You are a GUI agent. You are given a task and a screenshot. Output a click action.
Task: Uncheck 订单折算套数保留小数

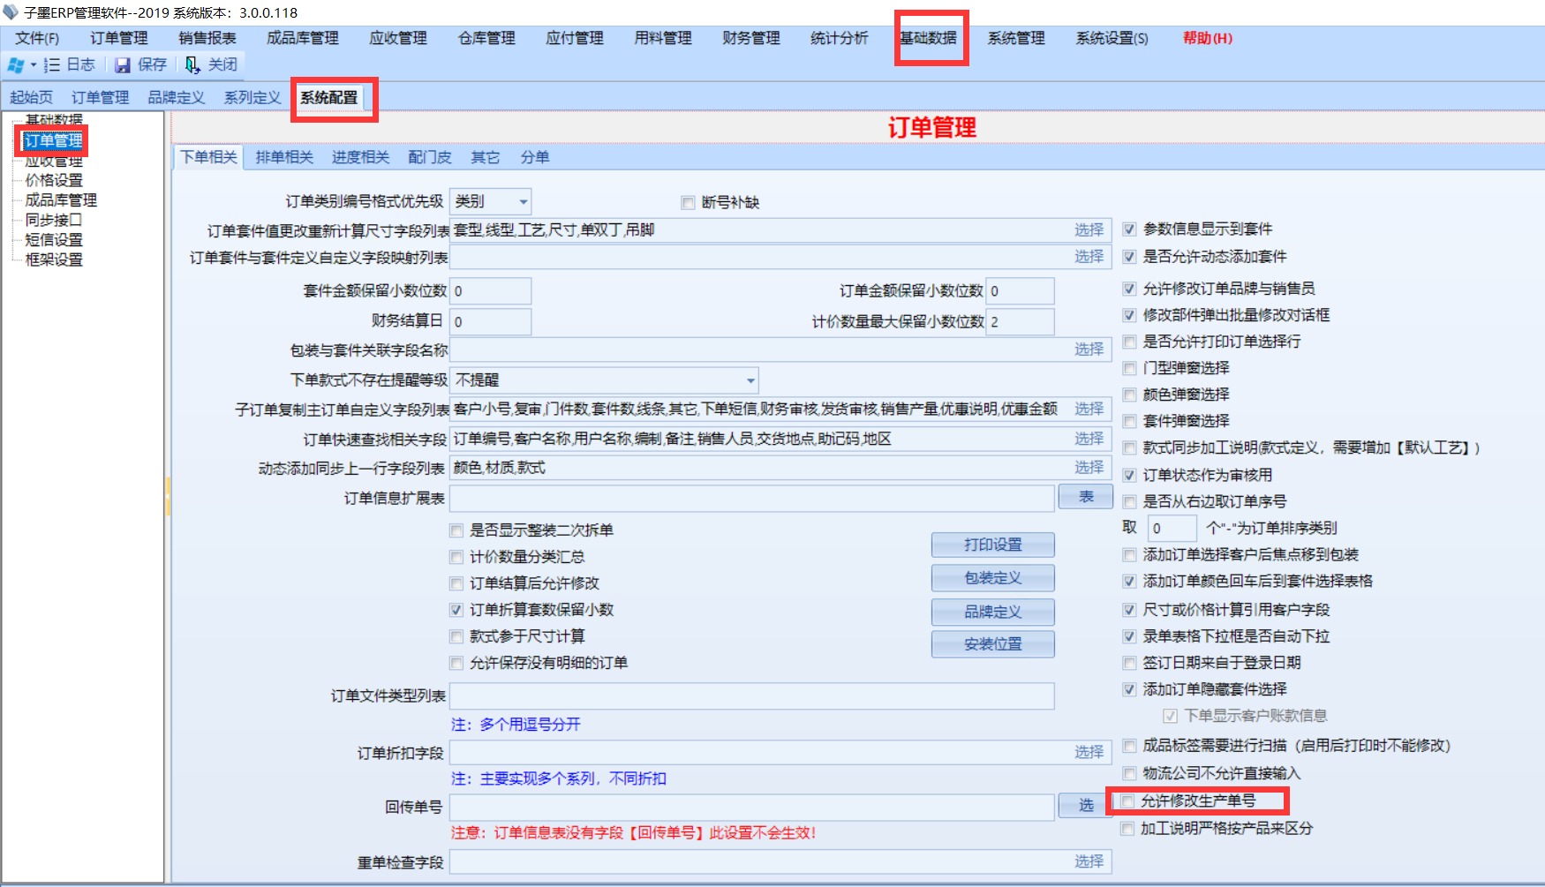pos(456,610)
